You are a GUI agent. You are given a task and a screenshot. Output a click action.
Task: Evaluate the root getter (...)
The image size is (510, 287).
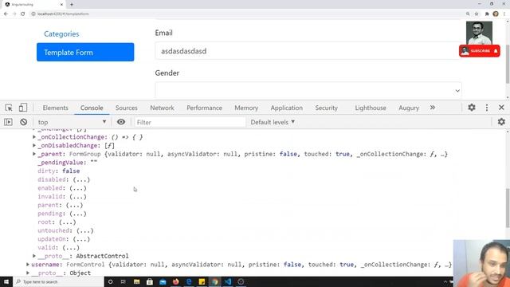pos(67,222)
